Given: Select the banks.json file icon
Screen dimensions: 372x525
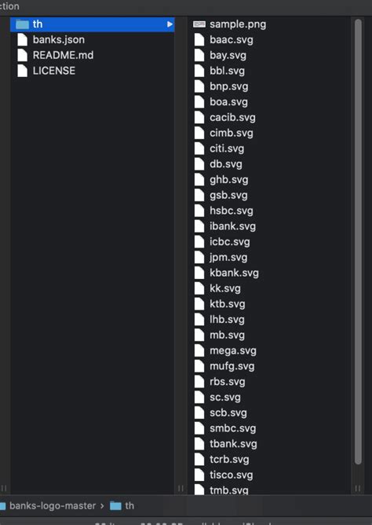Looking at the screenshot, I should (x=23, y=39).
